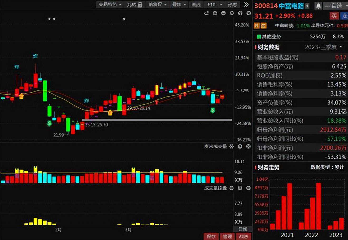Toggle the 注 registration tag
This screenshot has width=348, height=240.
pos(263,26)
